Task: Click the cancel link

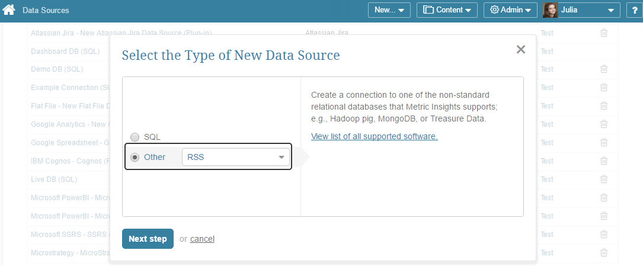Action: click(202, 239)
